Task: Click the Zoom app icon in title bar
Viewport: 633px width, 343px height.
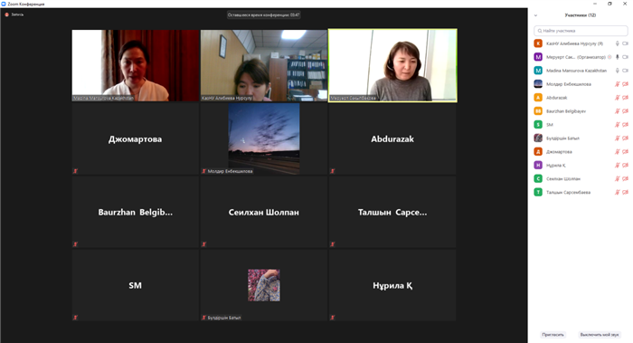Action: point(4,4)
